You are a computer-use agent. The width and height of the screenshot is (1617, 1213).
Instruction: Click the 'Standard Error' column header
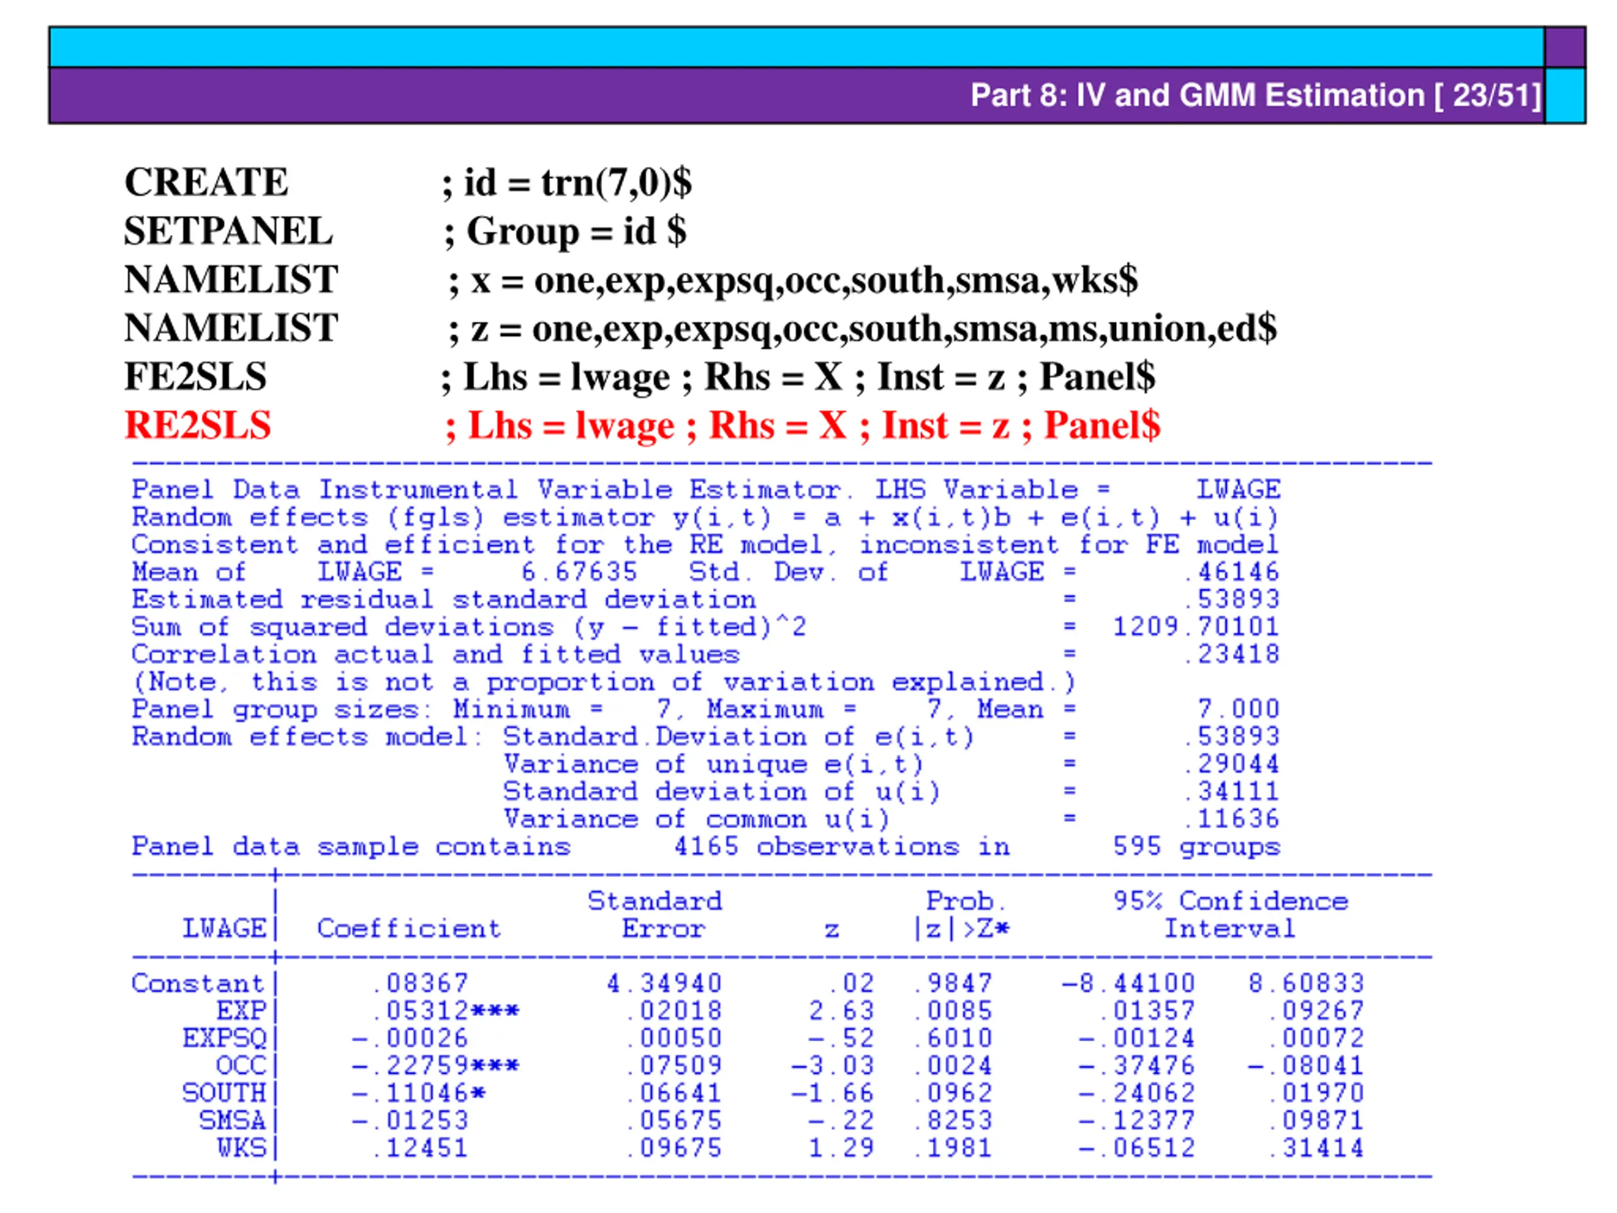(x=655, y=915)
